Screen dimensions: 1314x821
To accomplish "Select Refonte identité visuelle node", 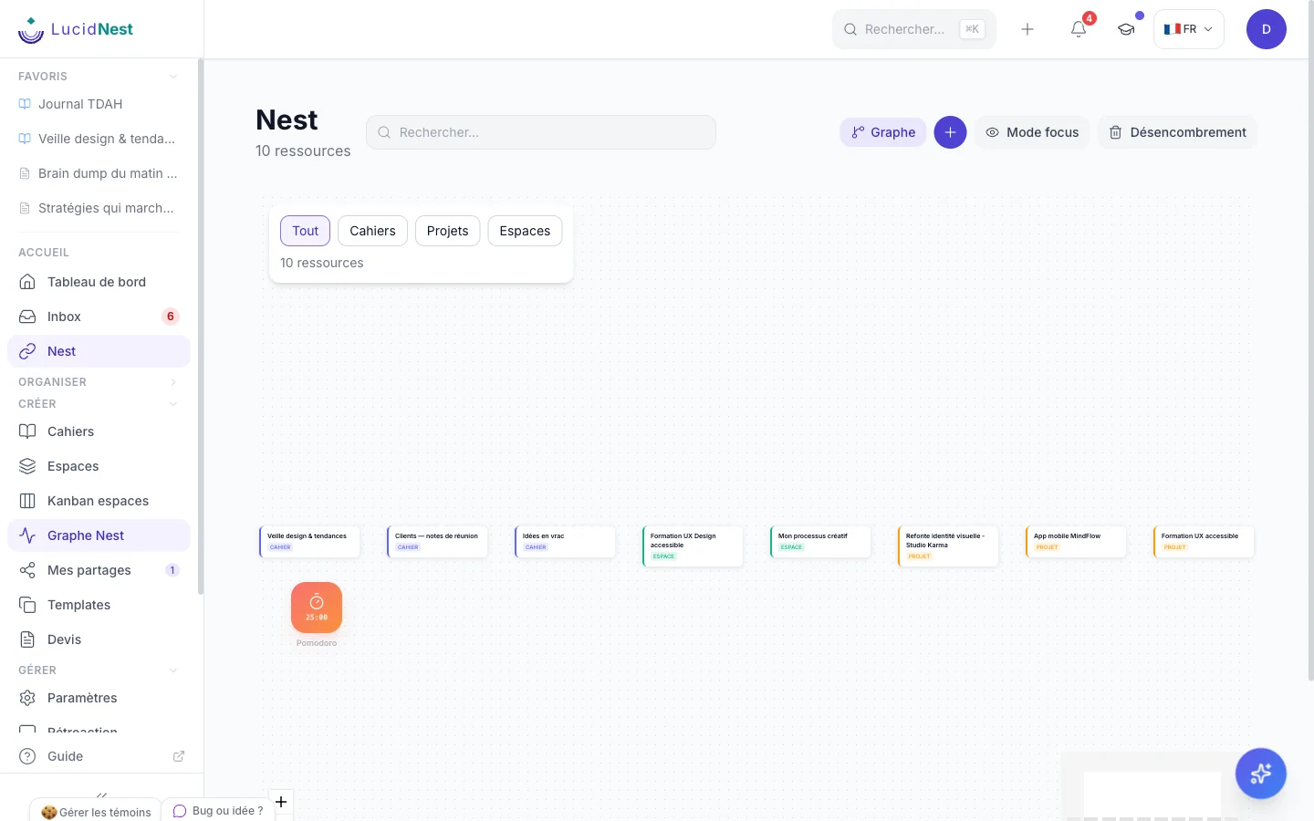I will (948, 546).
